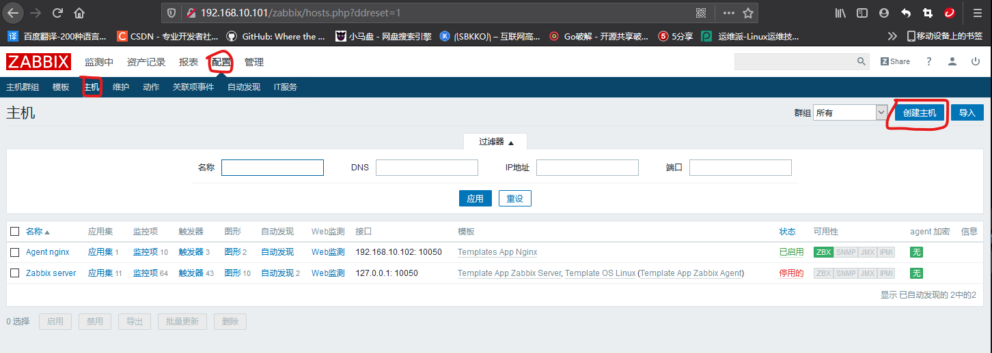
Task: Click the shield tracking protection icon
Action: click(x=171, y=13)
